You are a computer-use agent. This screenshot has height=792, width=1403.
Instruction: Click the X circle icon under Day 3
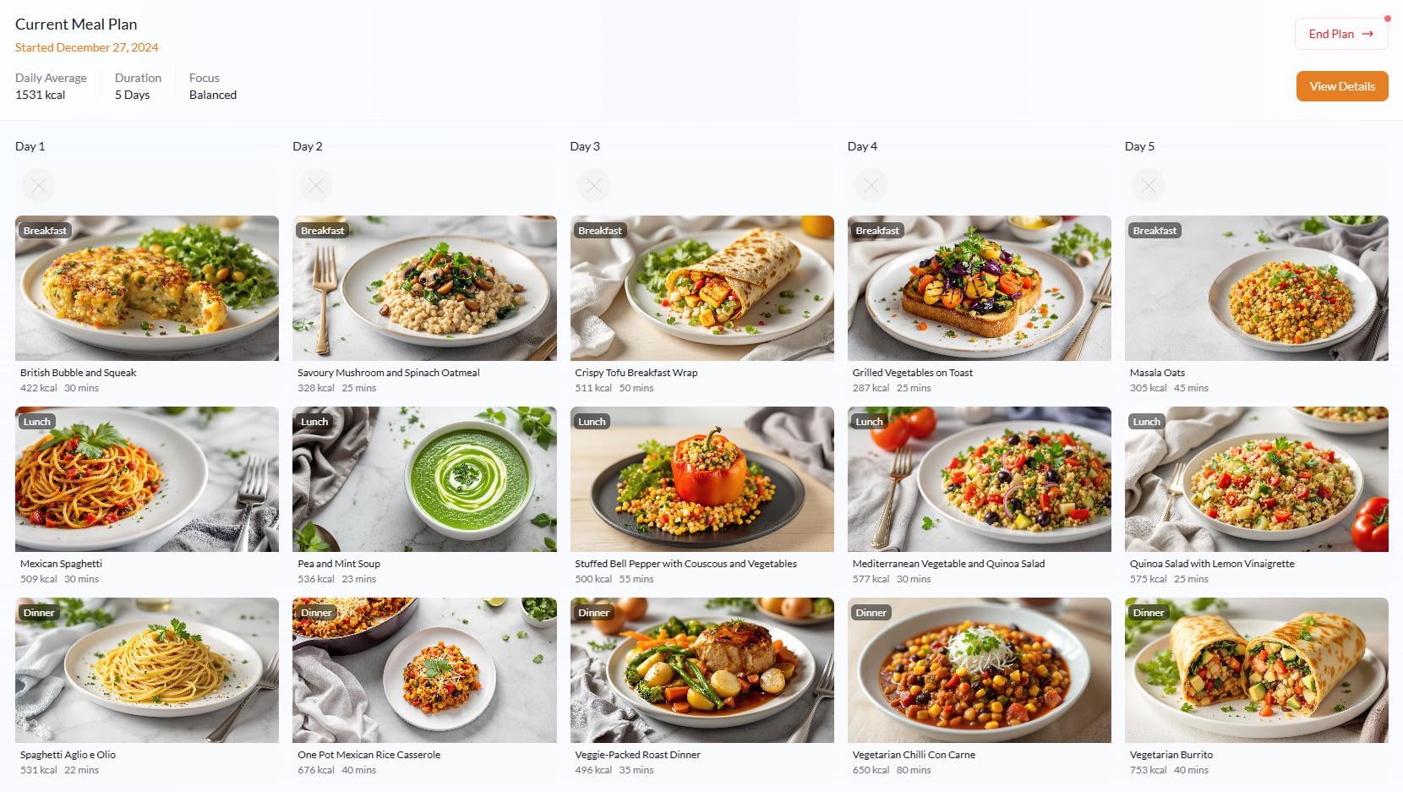pos(594,185)
